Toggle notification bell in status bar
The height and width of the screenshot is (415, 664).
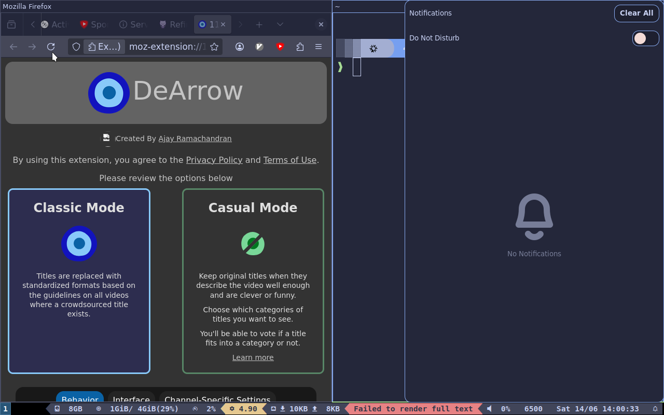pos(655,409)
